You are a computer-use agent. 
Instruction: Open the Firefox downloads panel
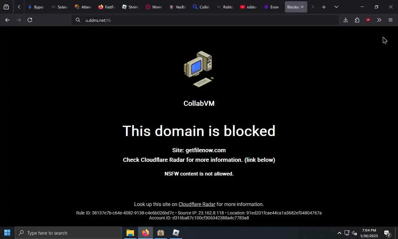[345, 20]
